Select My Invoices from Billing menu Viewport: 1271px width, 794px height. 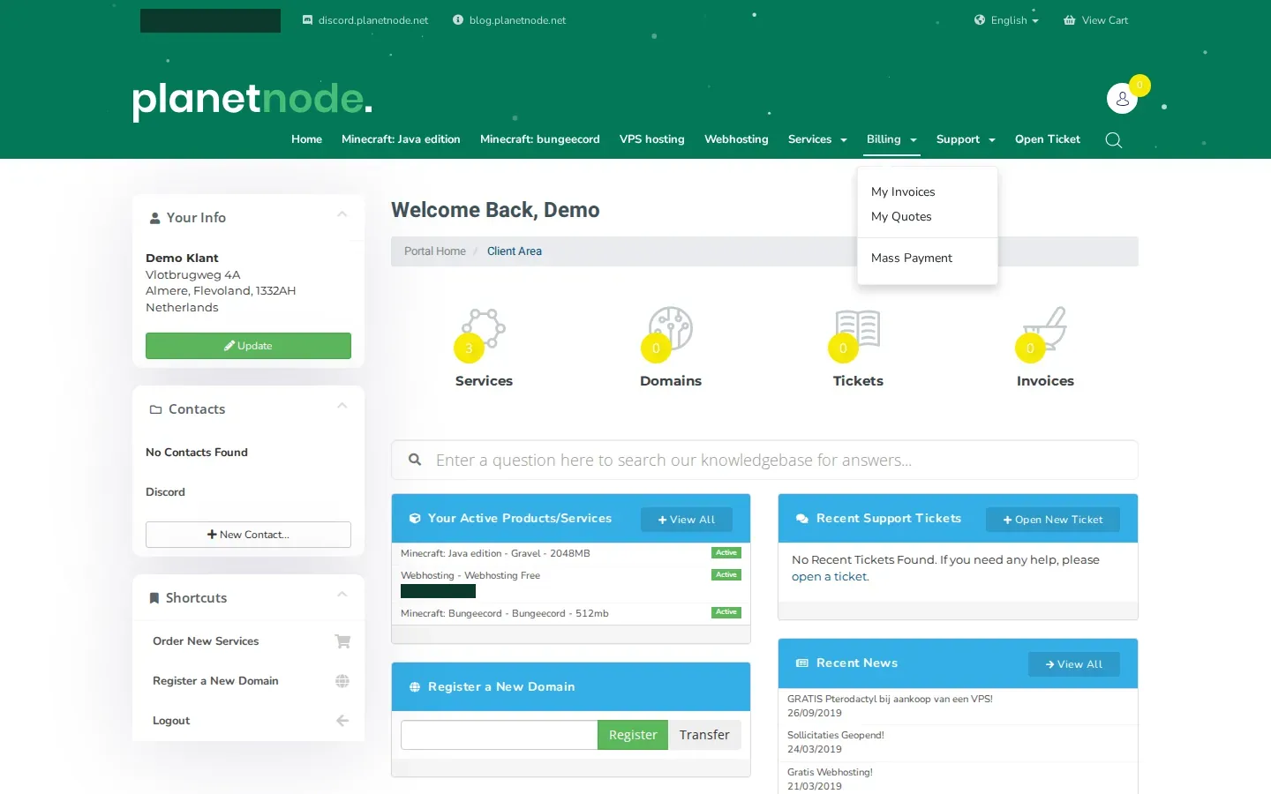point(903,191)
